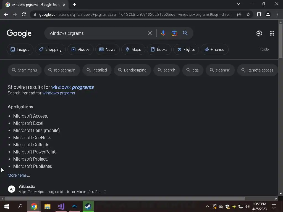Click into the search input field
This screenshot has height=212, width=283.
(x=98, y=33)
